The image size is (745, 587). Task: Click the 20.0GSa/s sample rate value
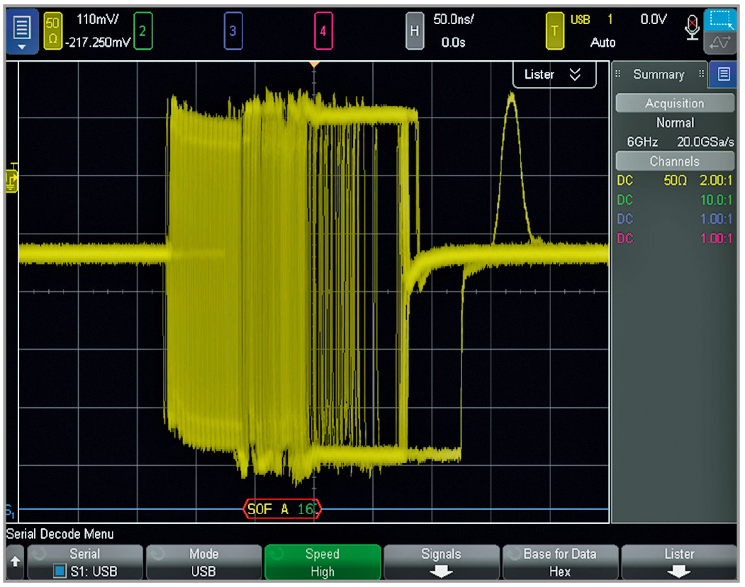(x=705, y=142)
